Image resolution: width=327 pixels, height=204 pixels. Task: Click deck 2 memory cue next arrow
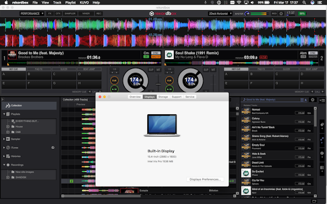coord(322,92)
